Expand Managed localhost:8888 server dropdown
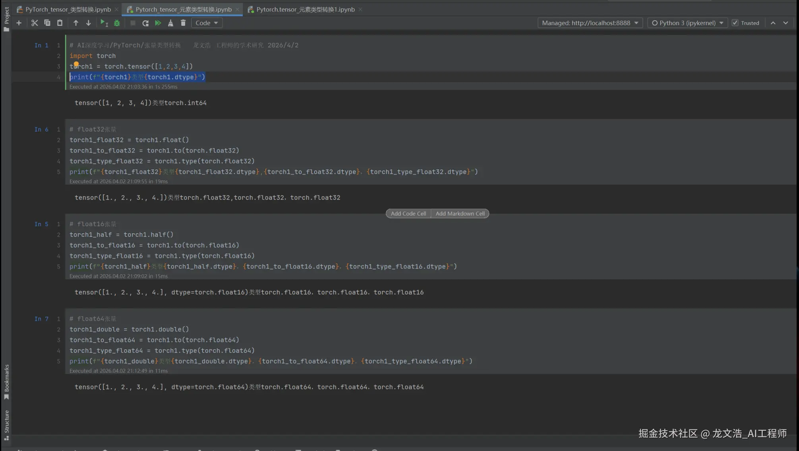This screenshot has width=799, height=451. pyautogui.click(x=590, y=23)
